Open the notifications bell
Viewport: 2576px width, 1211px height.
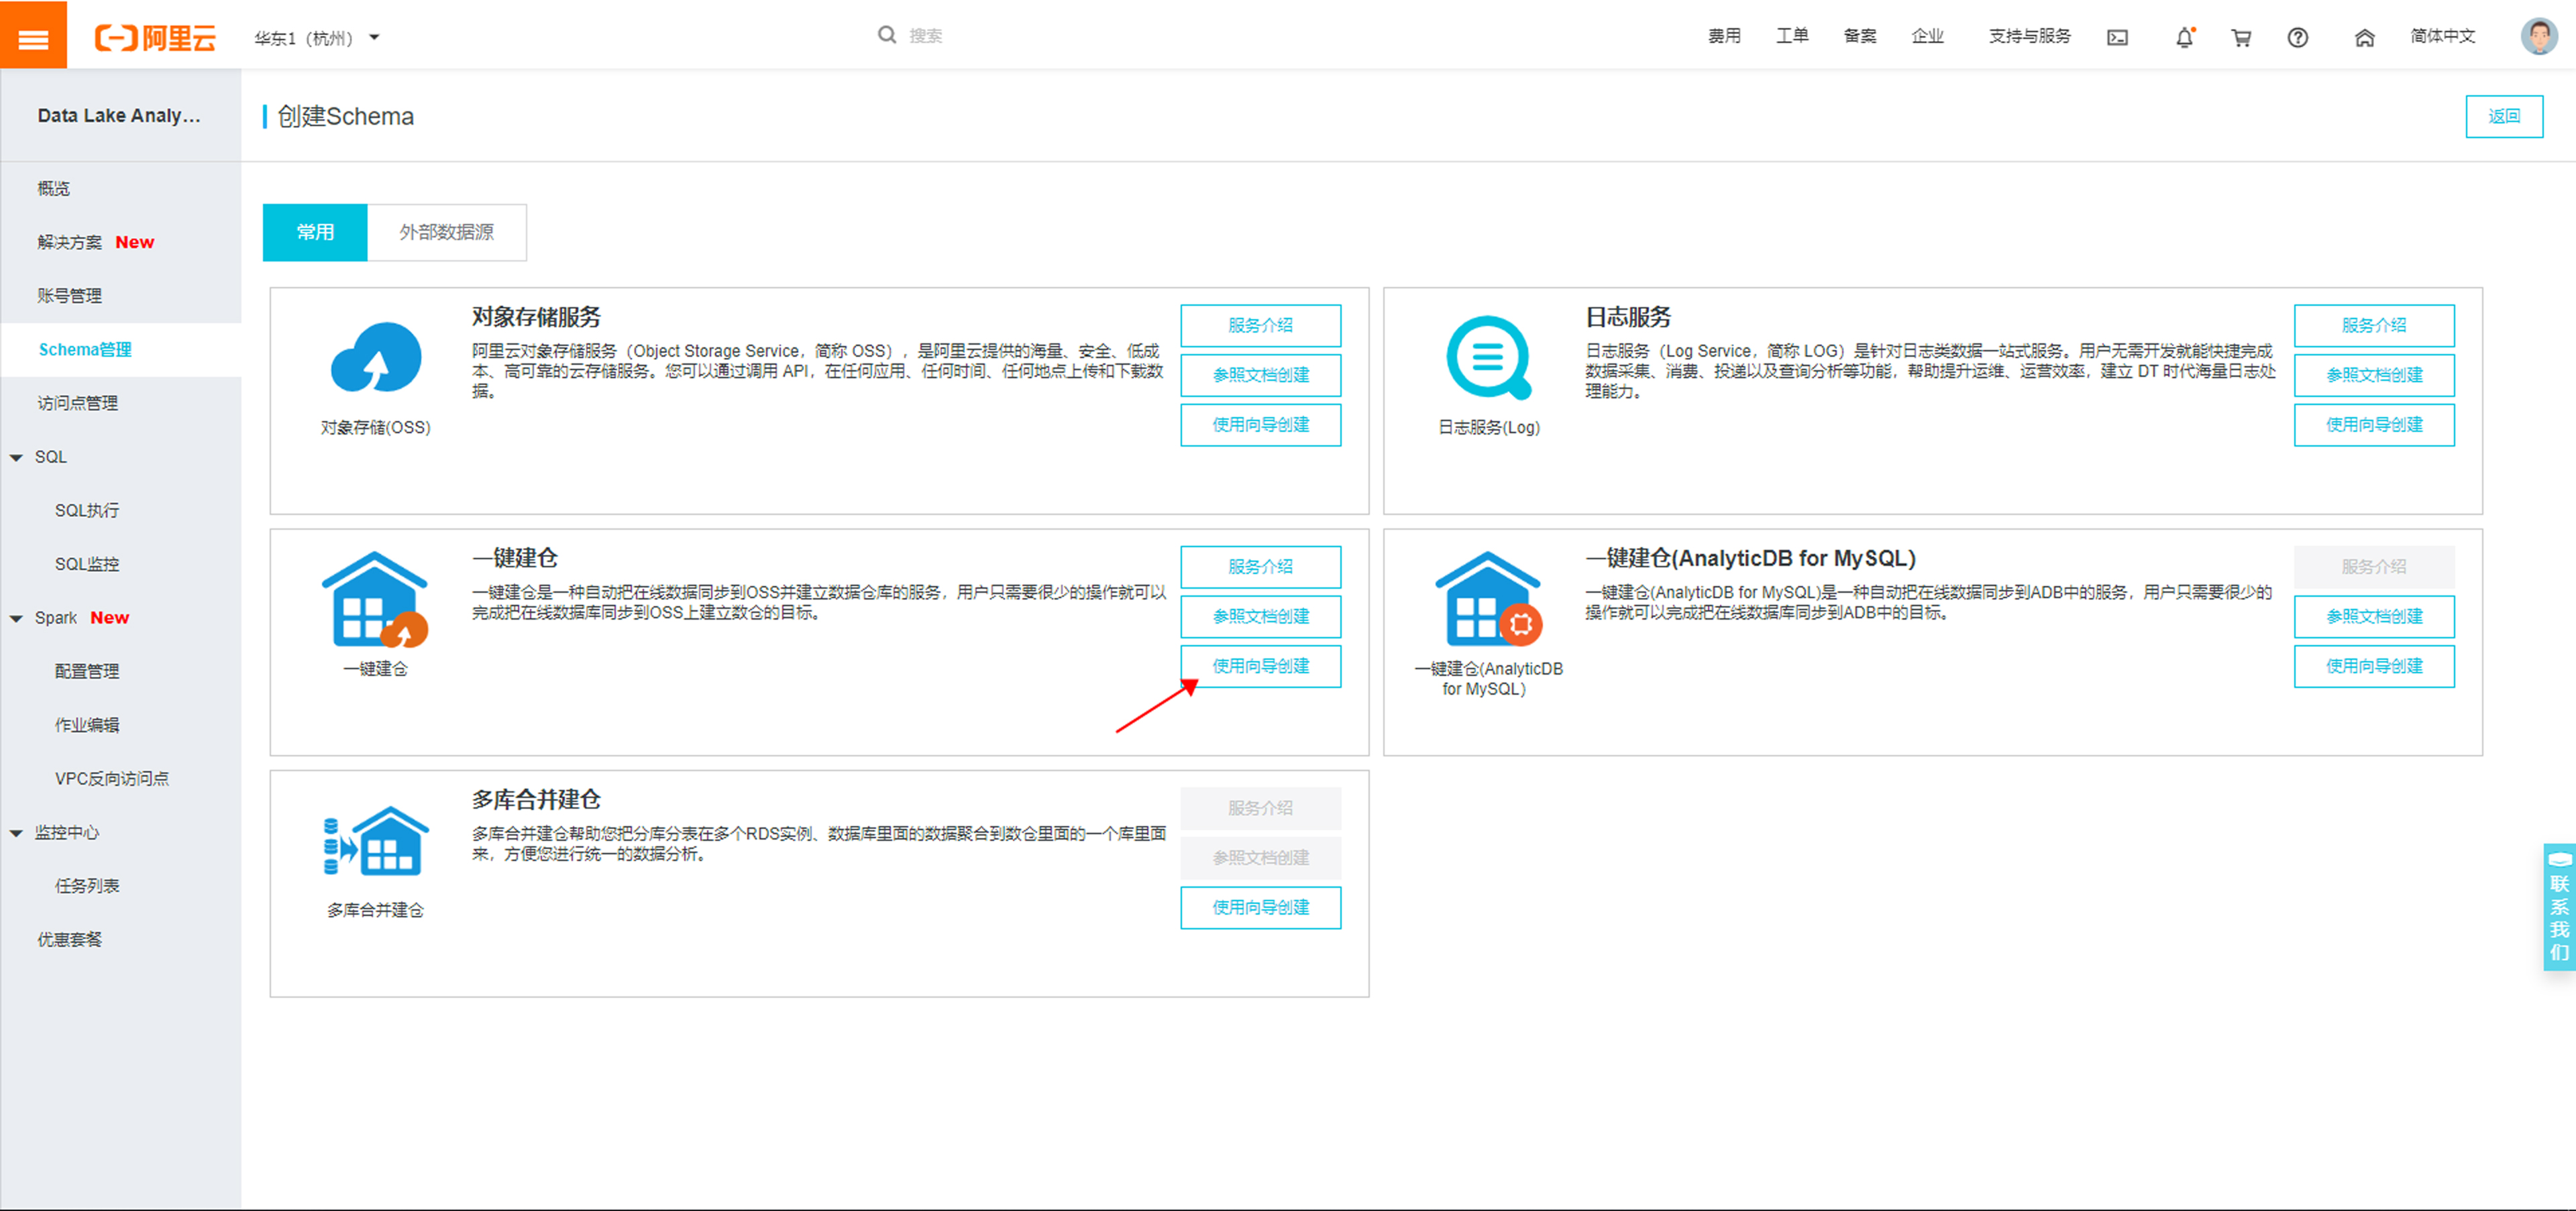[2185, 38]
